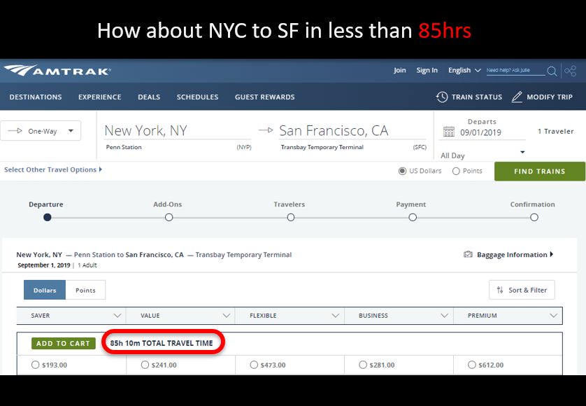The height and width of the screenshot is (406, 586).
Task: Click the San Francisco, CA destination field
Action: [352, 131]
